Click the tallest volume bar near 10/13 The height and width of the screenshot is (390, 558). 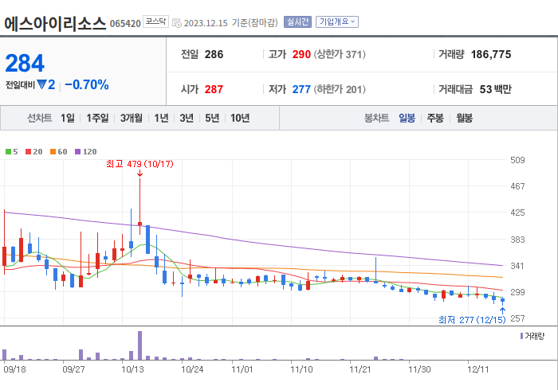pyautogui.click(x=139, y=345)
